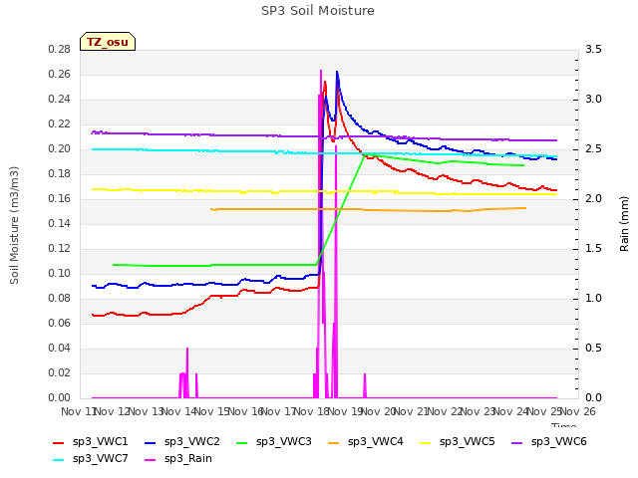This screenshot has width=638, height=478.
Task: Click the 0.20 left axis value
Action: coord(60,148)
